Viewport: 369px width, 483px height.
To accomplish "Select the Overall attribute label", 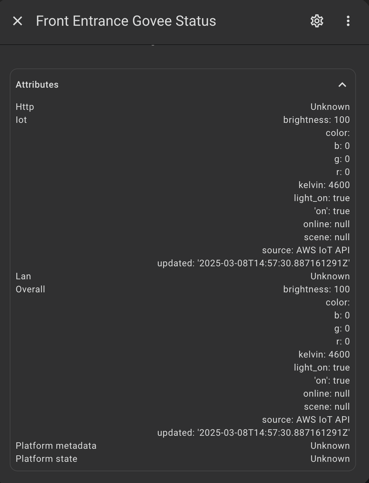I will [x=30, y=289].
